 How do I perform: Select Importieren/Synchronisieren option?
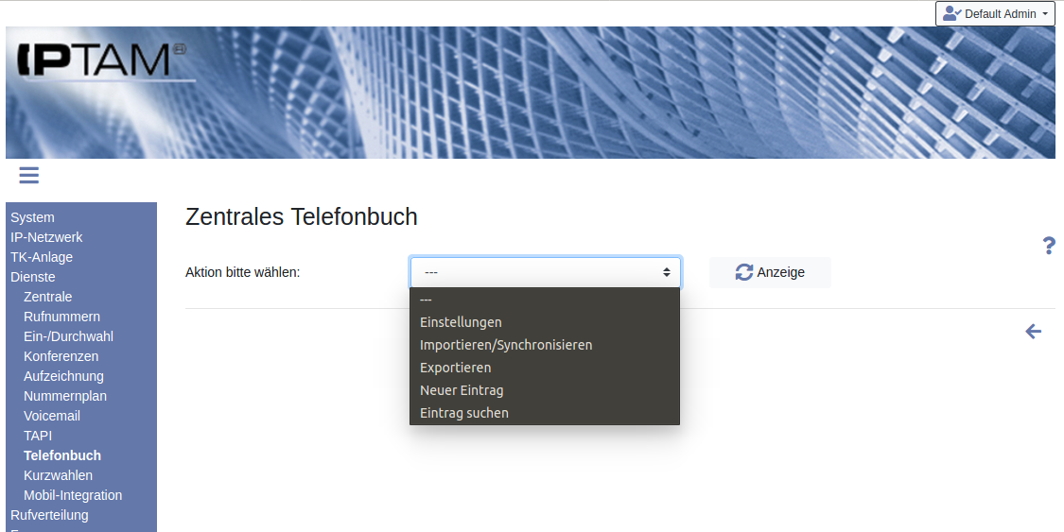click(506, 345)
